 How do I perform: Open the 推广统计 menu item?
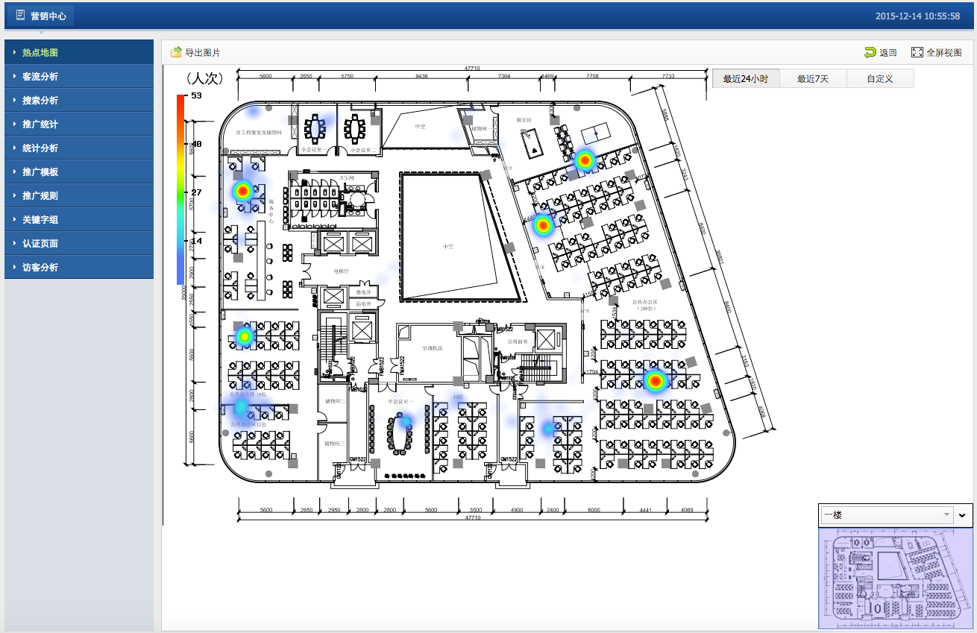[x=78, y=125]
